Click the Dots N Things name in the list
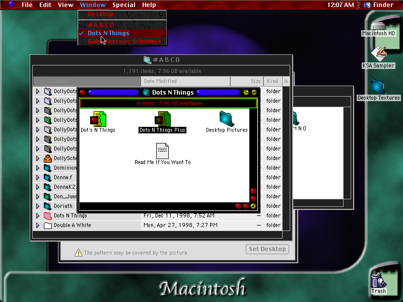 tap(71, 216)
